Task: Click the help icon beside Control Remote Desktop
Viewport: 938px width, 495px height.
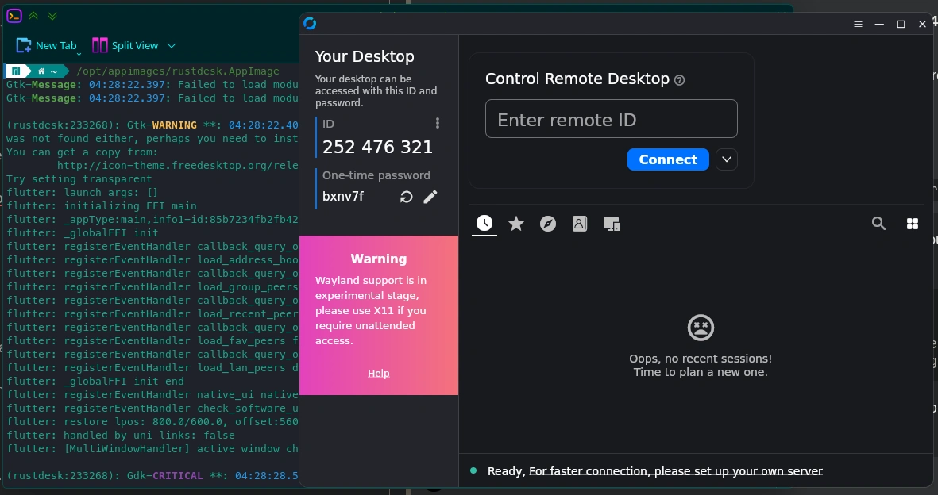Action: [679, 80]
